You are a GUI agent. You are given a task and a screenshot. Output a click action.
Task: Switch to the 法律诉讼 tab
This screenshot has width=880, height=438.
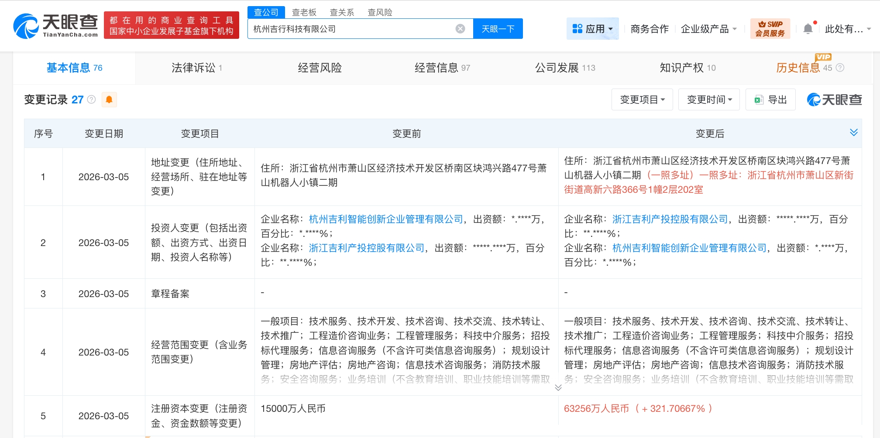coord(196,68)
